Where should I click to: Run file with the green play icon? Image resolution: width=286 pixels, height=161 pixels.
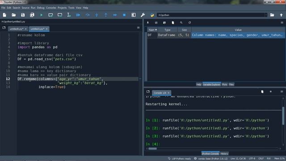[42, 15]
